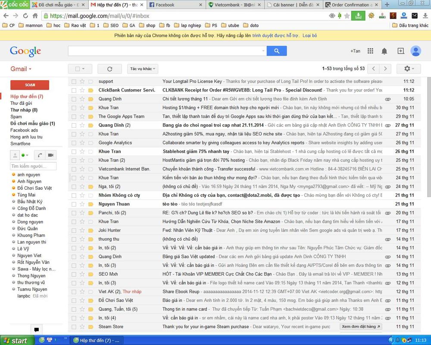Check the Nhóm Không có cty email
The width and height of the screenshot is (431, 345).
(x=74, y=196)
